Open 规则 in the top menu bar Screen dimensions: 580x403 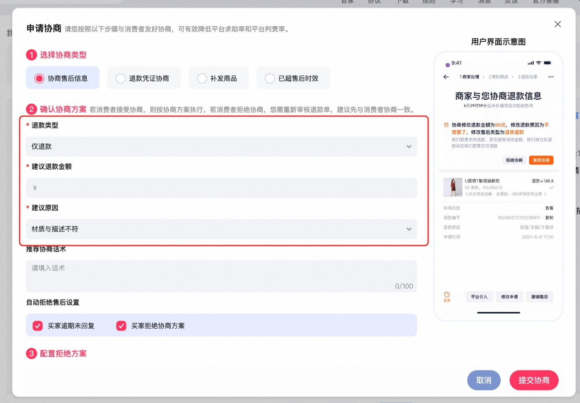click(x=428, y=2)
